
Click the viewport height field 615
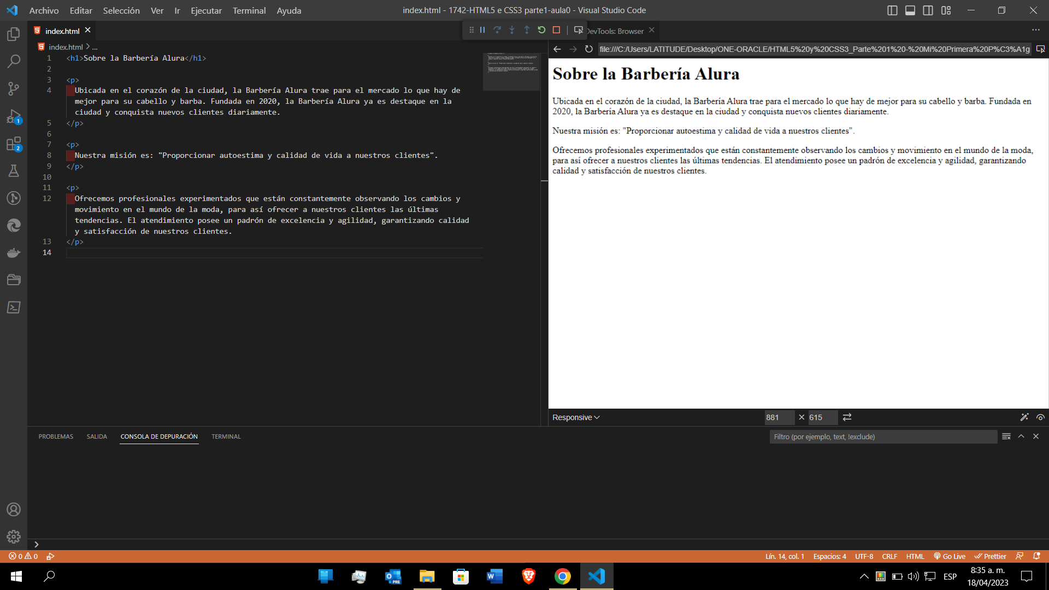pyautogui.click(x=823, y=417)
